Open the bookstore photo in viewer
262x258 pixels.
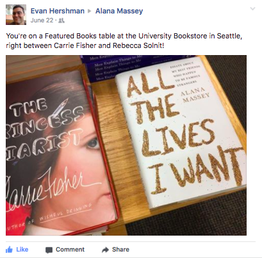pyautogui.click(x=126, y=145)
